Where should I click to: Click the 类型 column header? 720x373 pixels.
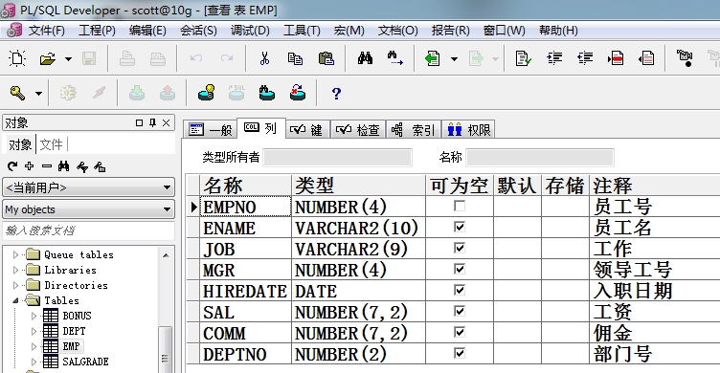click(x=359, y=186)
